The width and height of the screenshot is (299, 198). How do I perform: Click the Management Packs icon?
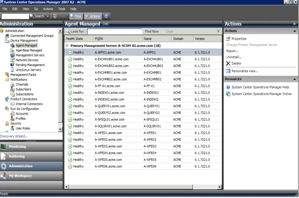pyautogui.click(x=7, y=75)
